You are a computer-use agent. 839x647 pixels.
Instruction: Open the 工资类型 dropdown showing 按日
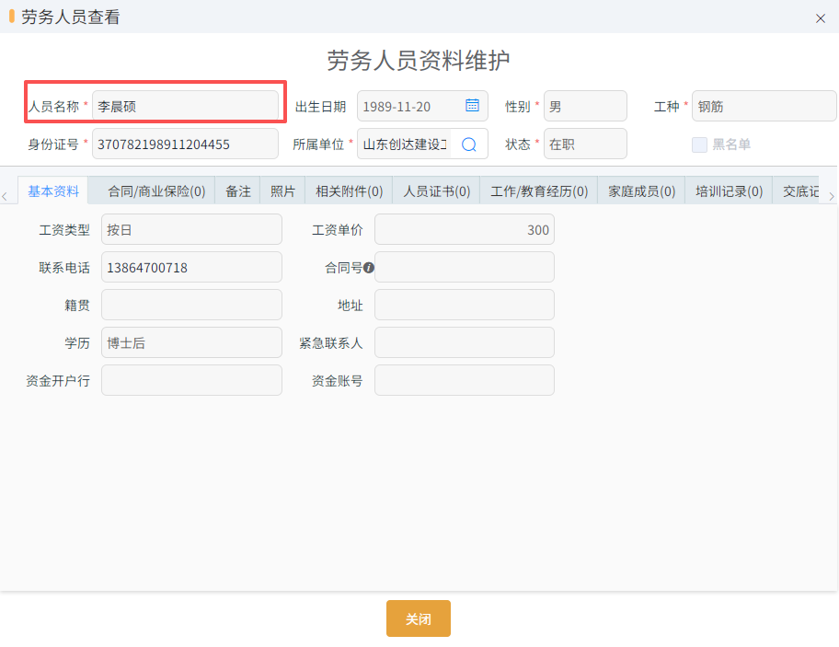[191, 229]
